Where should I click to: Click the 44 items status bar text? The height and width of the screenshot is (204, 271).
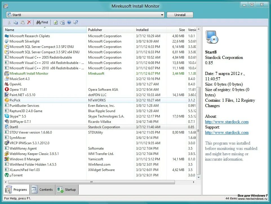tap(232, 198)
